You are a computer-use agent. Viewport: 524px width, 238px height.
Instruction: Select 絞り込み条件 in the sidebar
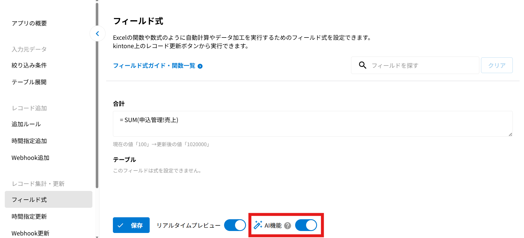pos(29,65)
